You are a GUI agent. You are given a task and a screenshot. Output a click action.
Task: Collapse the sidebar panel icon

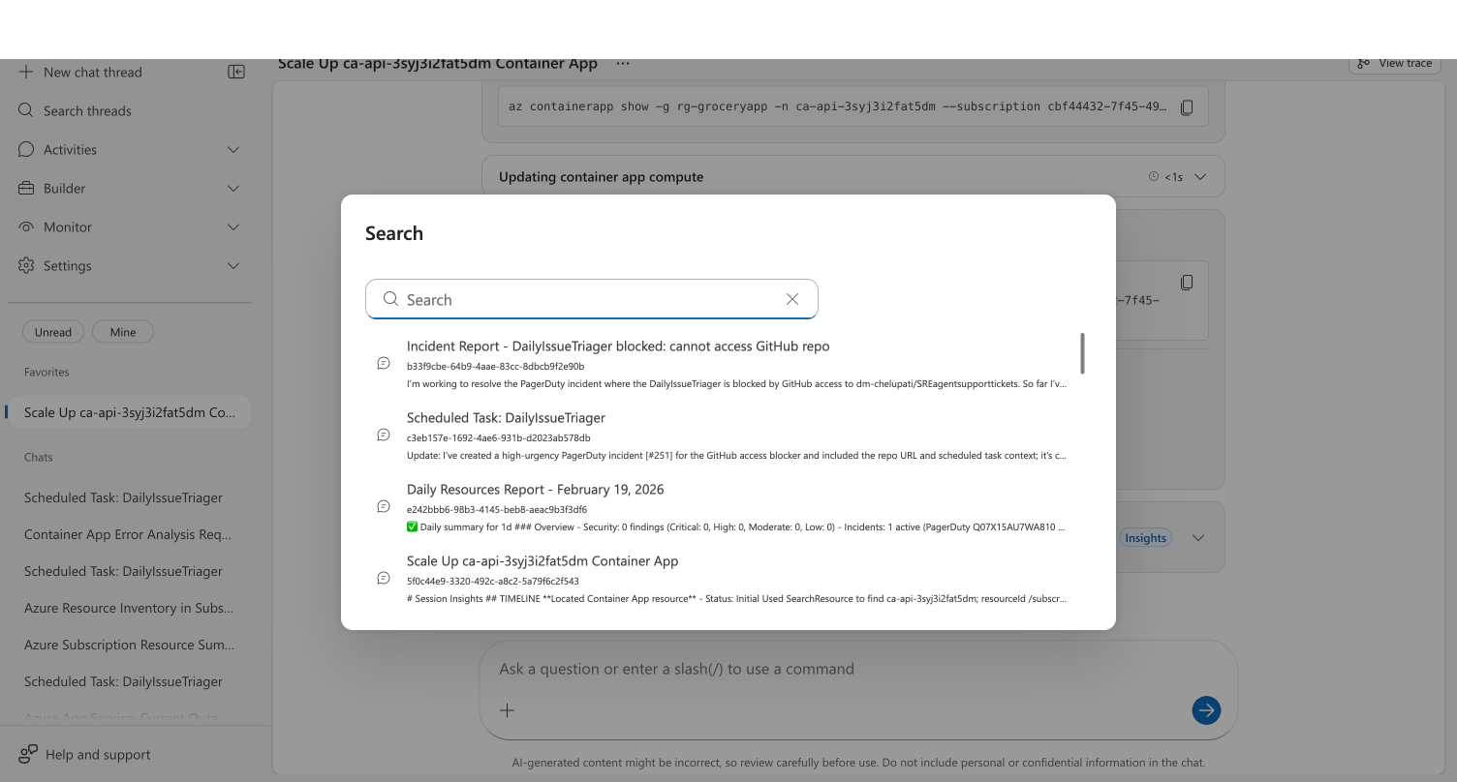click(x=236, y=72)
